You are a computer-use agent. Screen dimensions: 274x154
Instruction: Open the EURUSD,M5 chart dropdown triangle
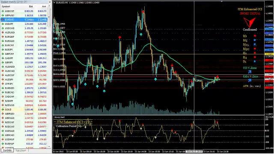[x=54, y=3]
